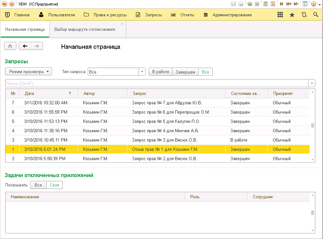Open the history scroll icon
Viewport: 323px width, 239px height.
(304, 15)
